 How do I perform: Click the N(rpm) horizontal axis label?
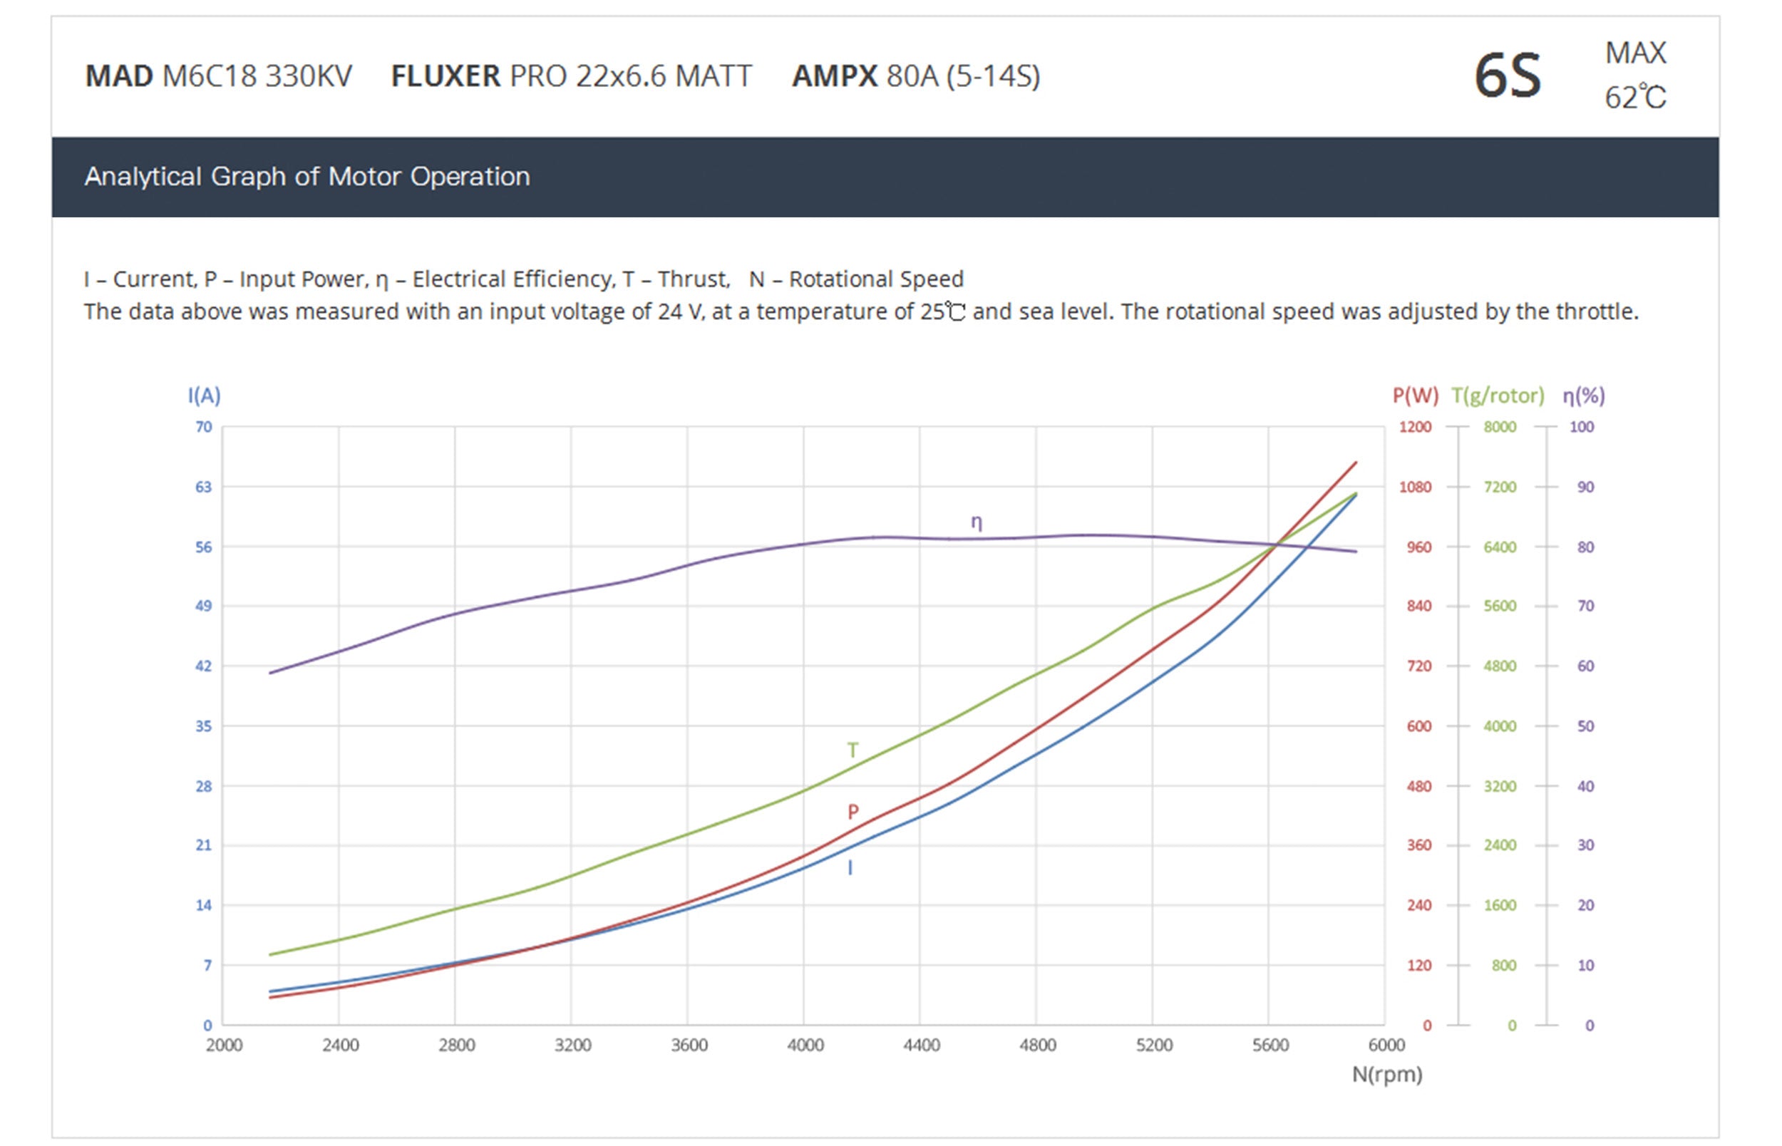[x=1386, y=1075]
